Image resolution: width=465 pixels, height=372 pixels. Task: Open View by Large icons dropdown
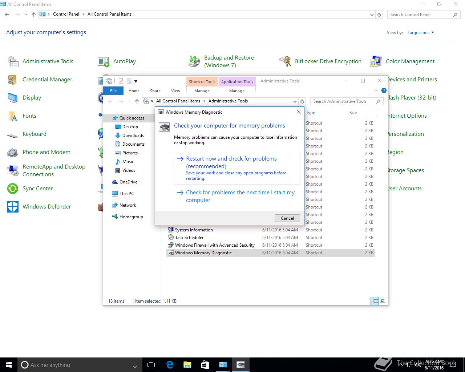pos(421,33)
